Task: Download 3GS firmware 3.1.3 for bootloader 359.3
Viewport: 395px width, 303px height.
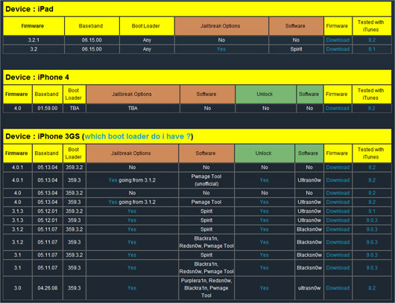Action: 338,220
